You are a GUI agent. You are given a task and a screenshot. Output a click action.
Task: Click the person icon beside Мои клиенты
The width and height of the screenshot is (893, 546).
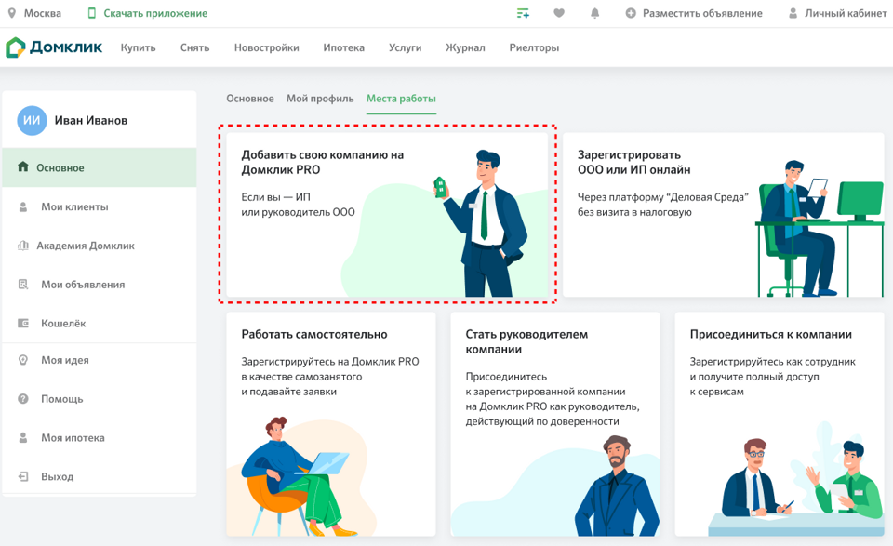(x=22, y=206)
